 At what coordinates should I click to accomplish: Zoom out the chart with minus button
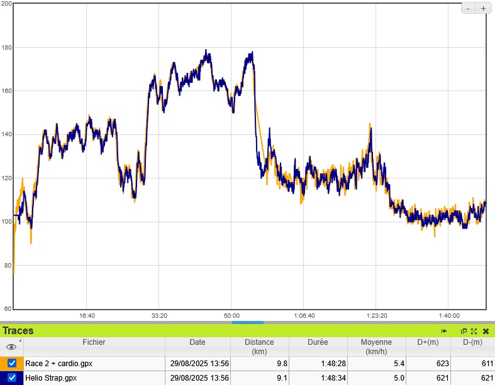tap(469, 8)
